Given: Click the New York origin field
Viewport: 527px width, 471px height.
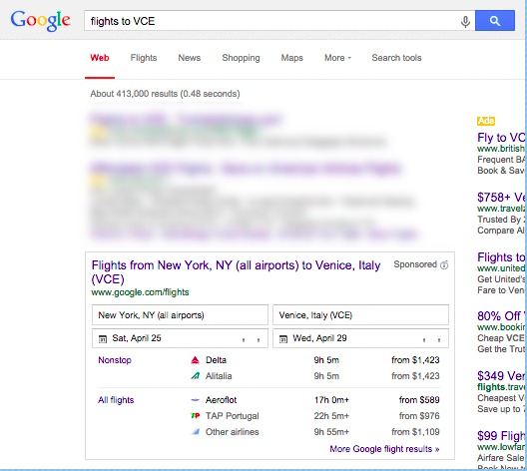Looking at the screenshot, I should [180, 314].
